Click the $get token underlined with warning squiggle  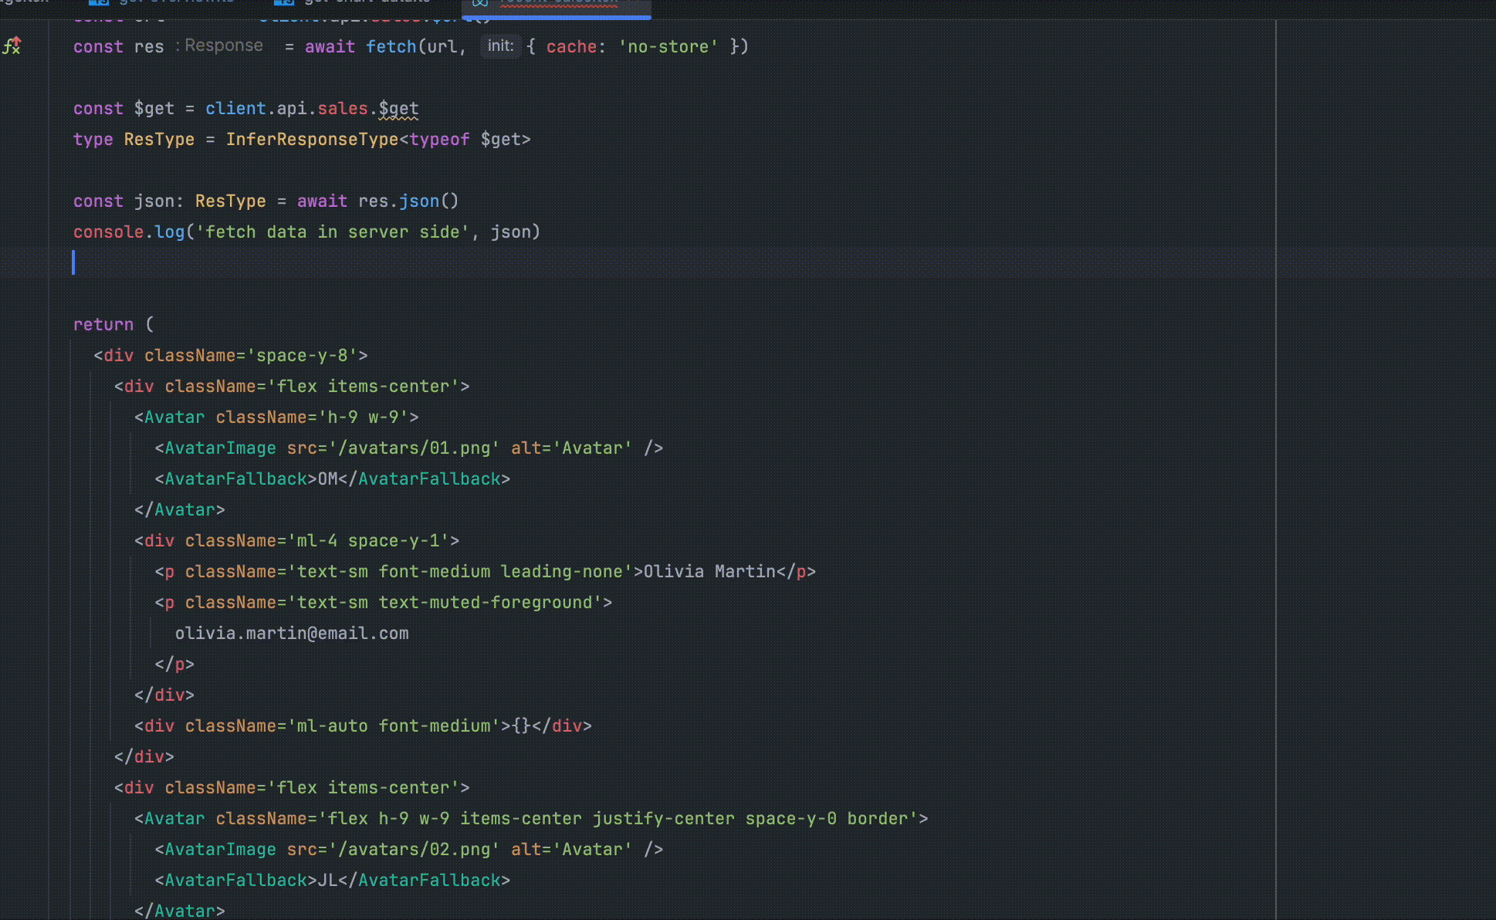[398, 109]
